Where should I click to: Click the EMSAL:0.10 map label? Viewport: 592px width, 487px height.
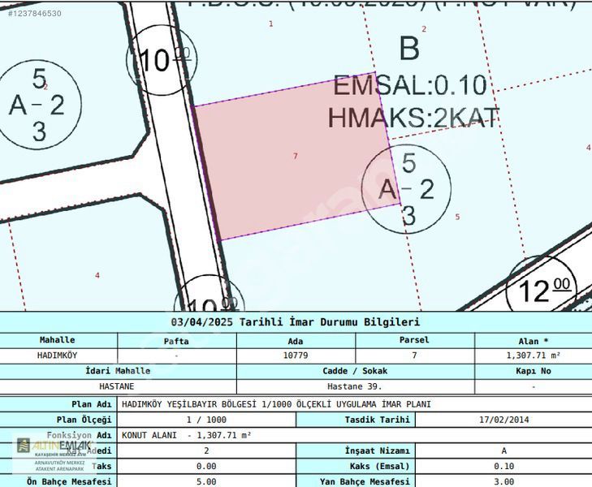point(410,85)
